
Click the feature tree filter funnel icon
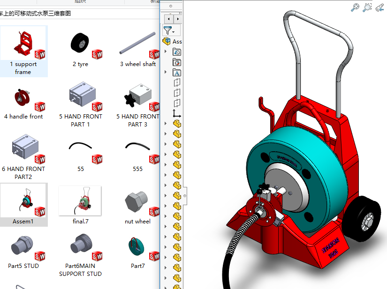pyautogui.click(x=167, y=30)
